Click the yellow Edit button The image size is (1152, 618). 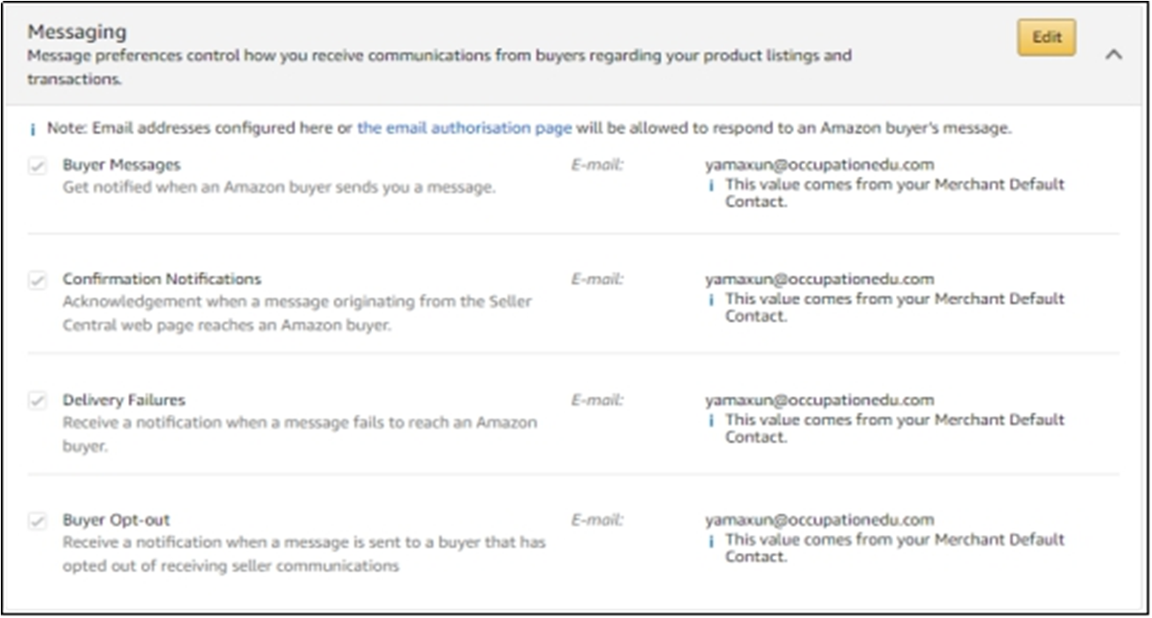point(1046,37)
